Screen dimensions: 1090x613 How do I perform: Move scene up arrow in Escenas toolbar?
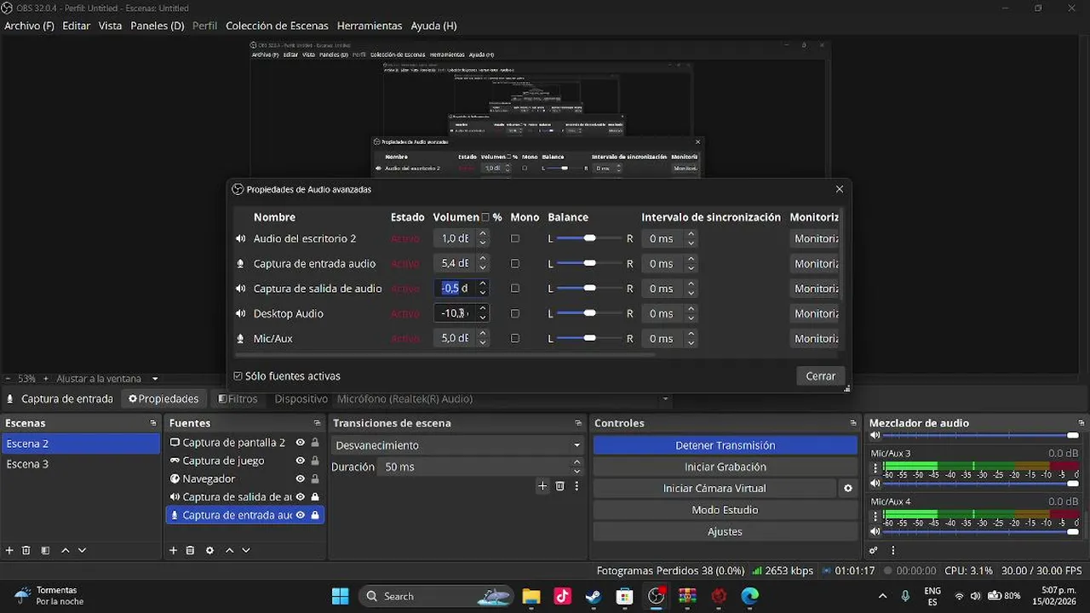coord(66,551)
